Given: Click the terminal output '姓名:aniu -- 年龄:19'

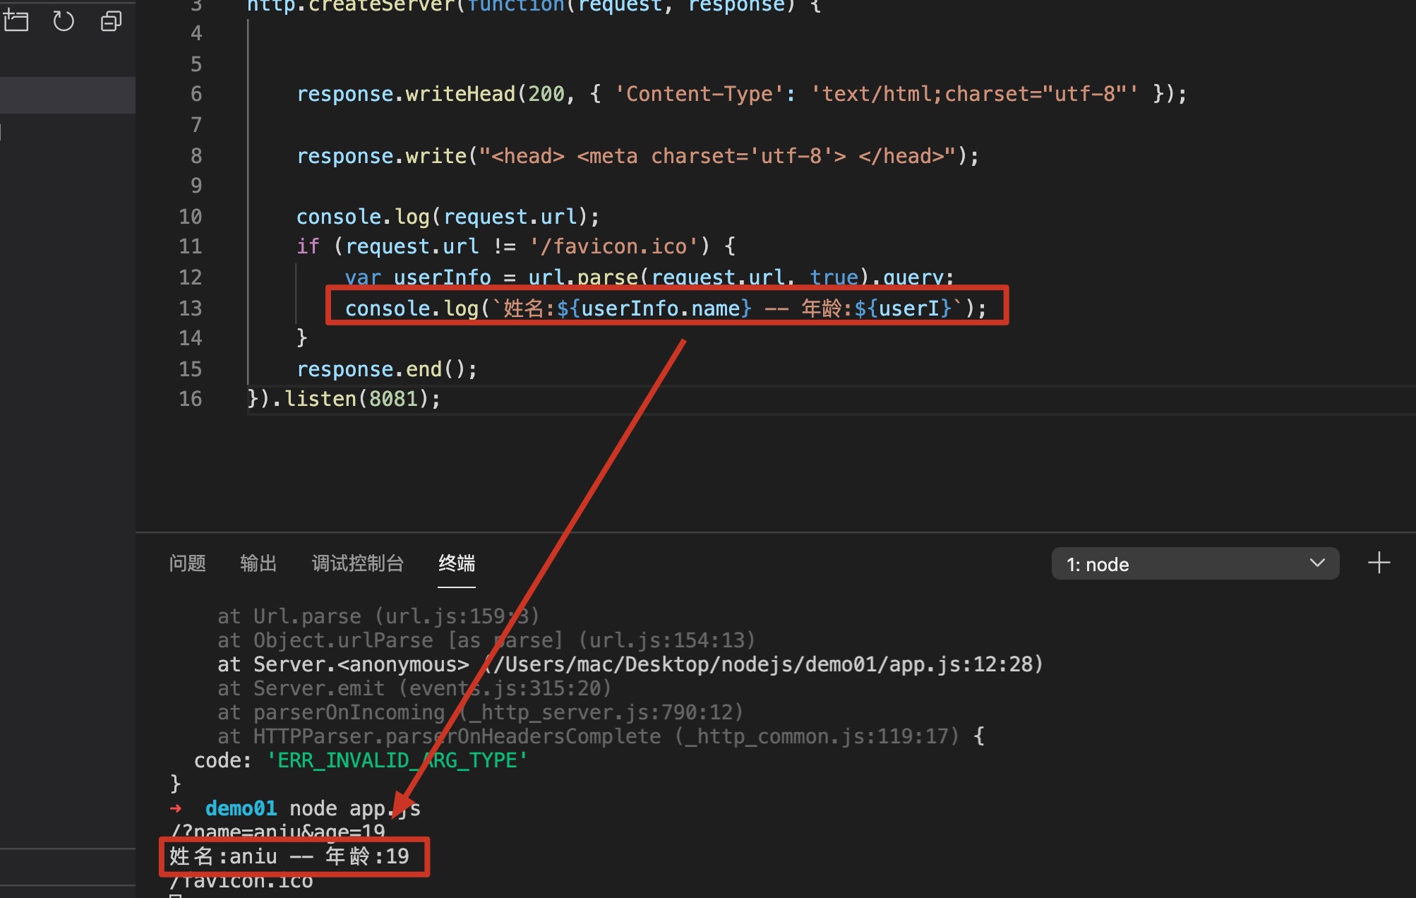Looking at the screenshot, I should point(289,856).
